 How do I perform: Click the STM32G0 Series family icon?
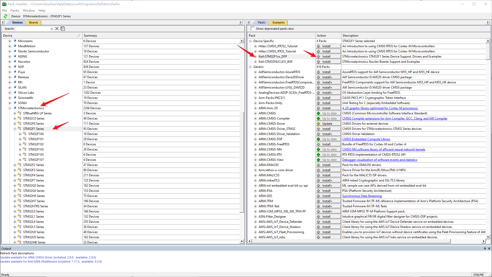point(19,185)
